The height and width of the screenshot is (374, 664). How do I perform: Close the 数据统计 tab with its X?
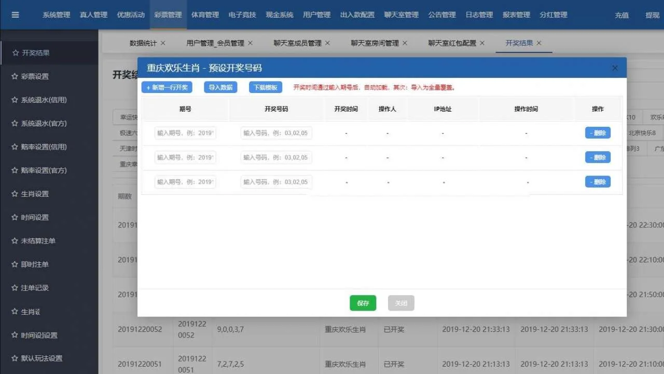(x=163, y=43)
